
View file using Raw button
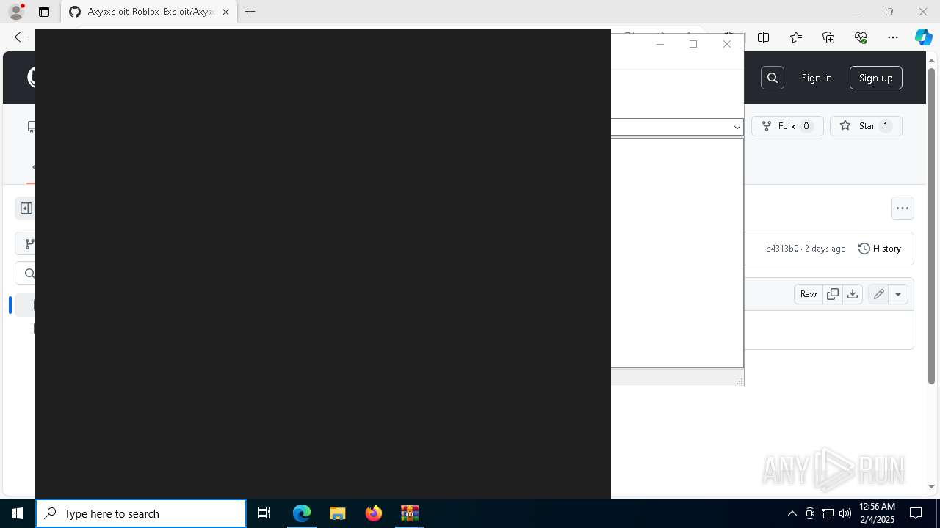[x=808, y=294]
